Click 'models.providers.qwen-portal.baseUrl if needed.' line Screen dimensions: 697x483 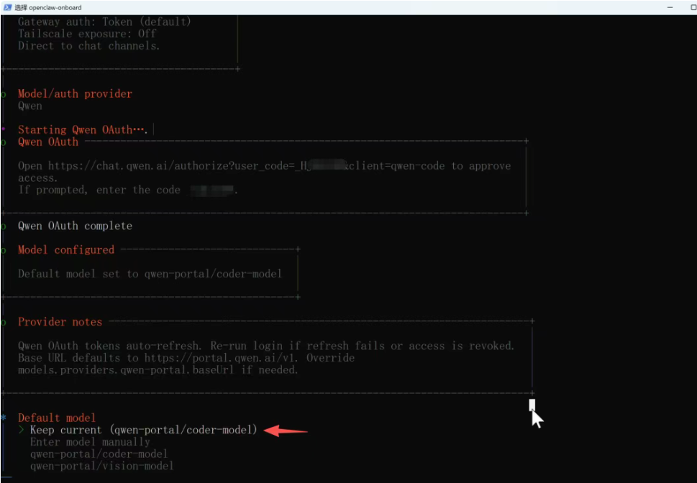(x=158, y=369)
